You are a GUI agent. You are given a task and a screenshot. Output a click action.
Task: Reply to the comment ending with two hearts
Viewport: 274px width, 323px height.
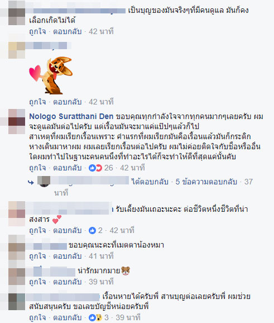point(68,230)
